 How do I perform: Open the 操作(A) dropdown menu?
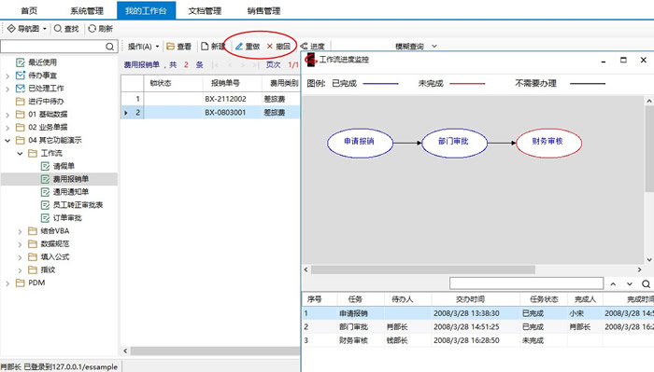pyautogui.click(x=144, y=47)
